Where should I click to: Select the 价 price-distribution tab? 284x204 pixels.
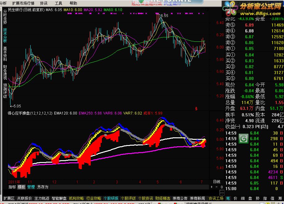click(236, 198)
